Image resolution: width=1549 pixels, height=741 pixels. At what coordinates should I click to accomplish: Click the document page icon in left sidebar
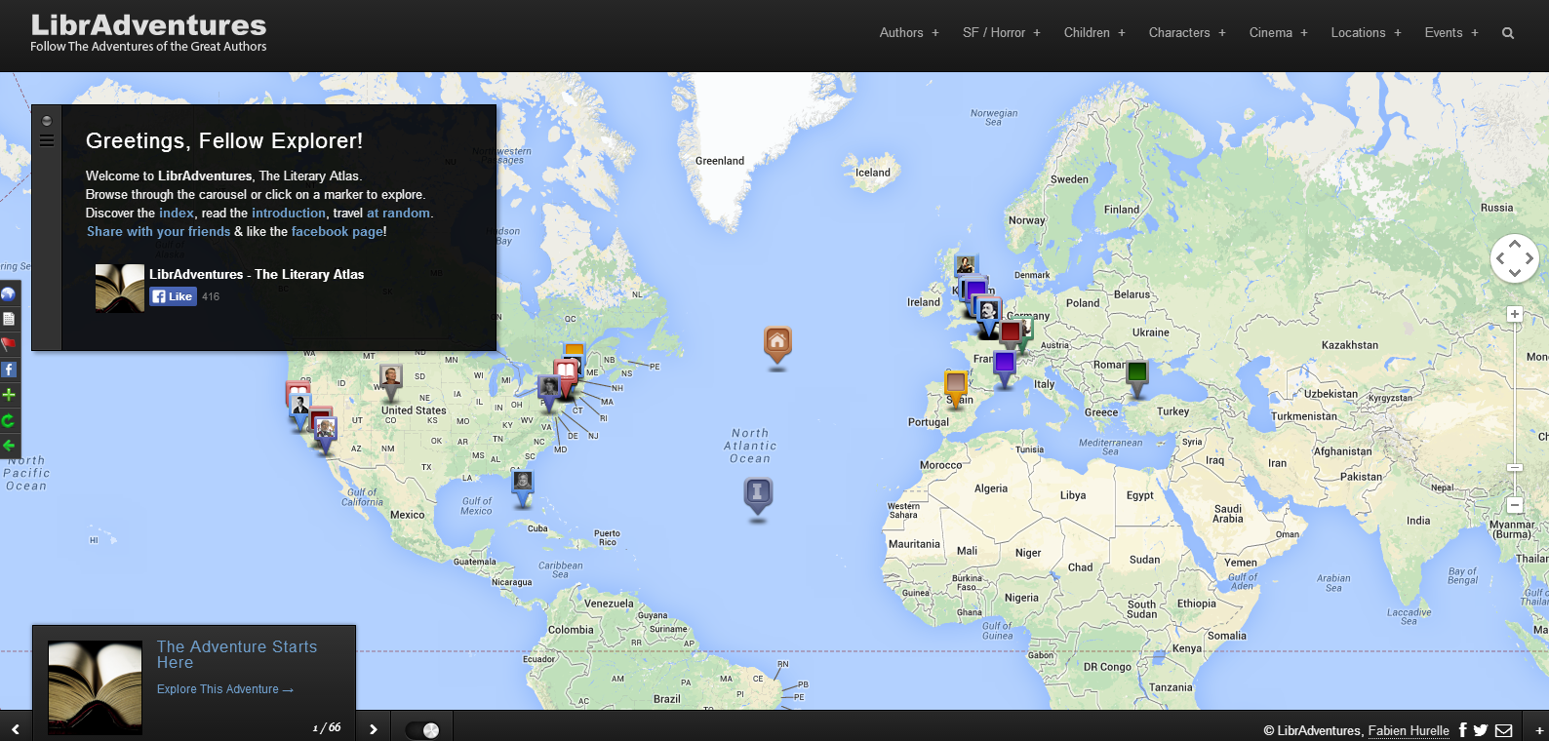point(9,319)
